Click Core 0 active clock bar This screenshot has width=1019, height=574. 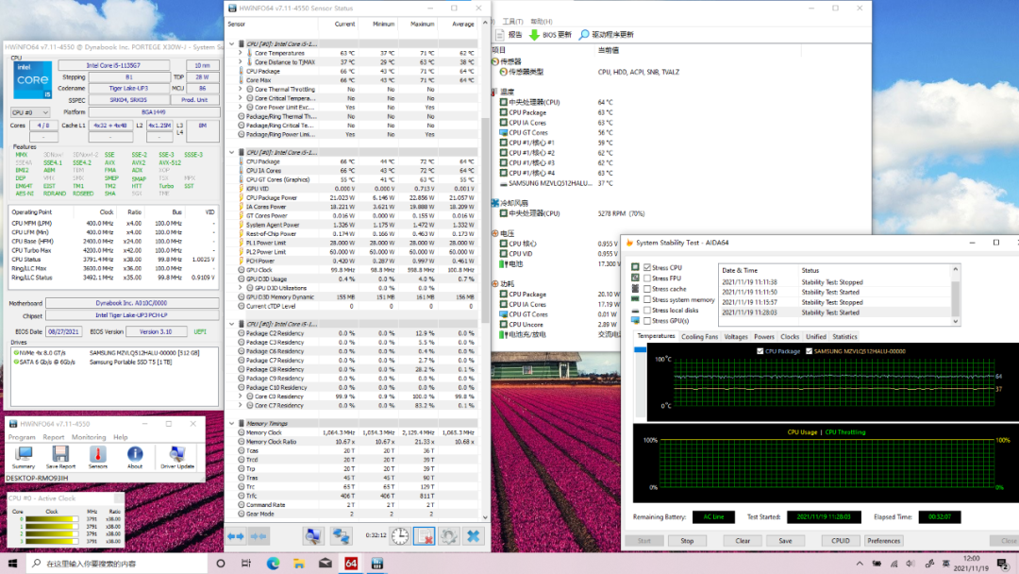(51, 518)
